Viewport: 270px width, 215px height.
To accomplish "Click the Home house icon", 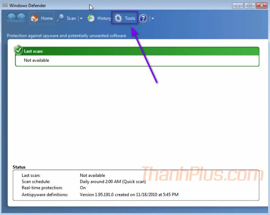I will (34, 18).
